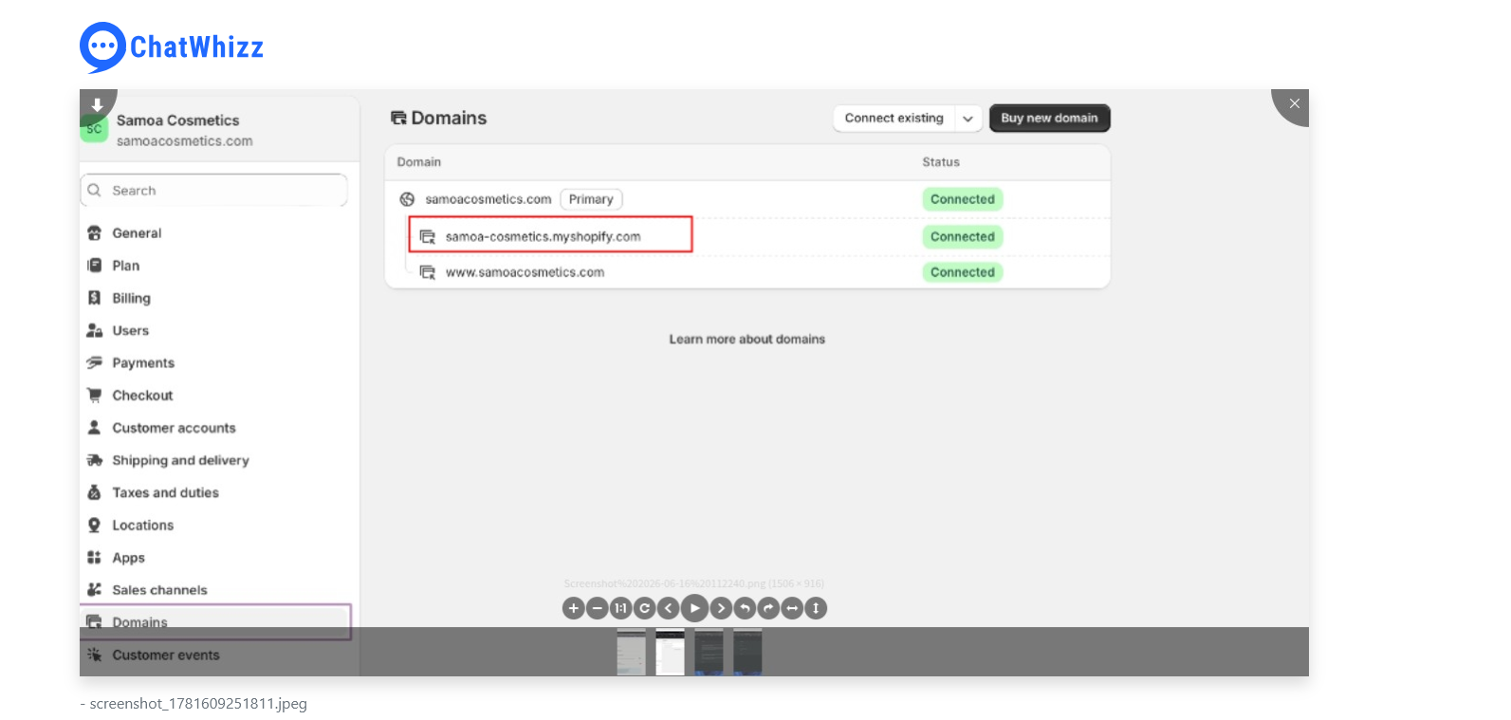Follow the Learn more about domains link

747,340
